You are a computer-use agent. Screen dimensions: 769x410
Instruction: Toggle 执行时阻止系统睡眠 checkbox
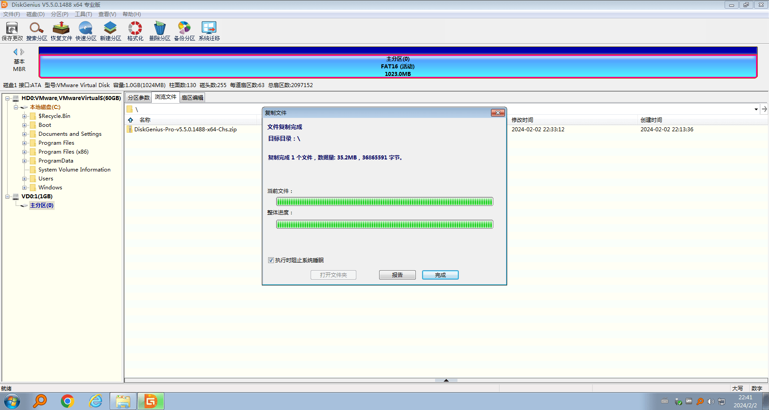coord(271,260)
